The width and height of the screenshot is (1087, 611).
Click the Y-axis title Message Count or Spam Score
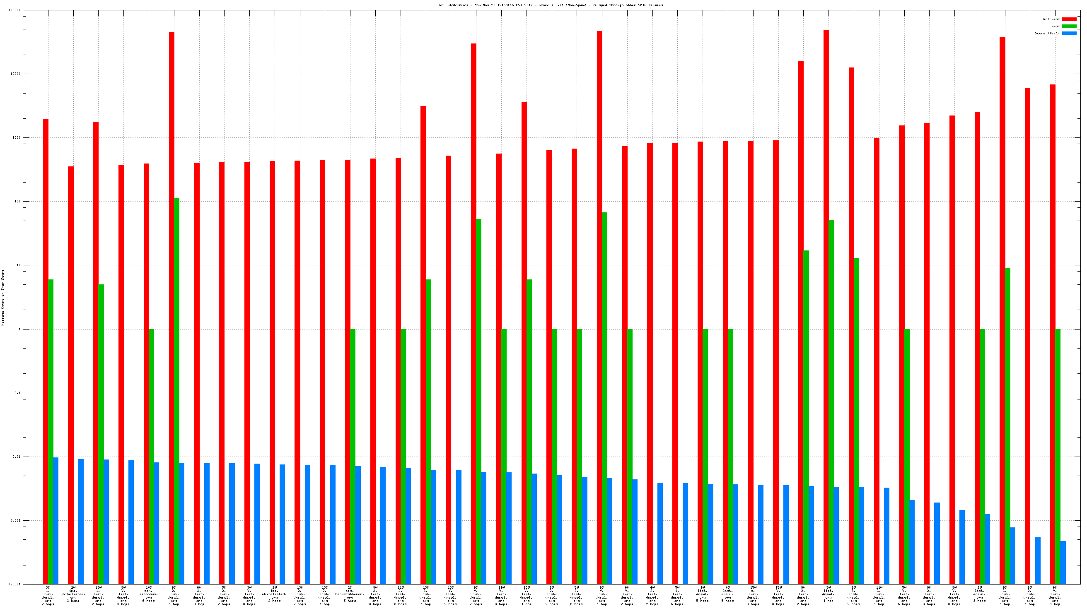click(3, 298)
